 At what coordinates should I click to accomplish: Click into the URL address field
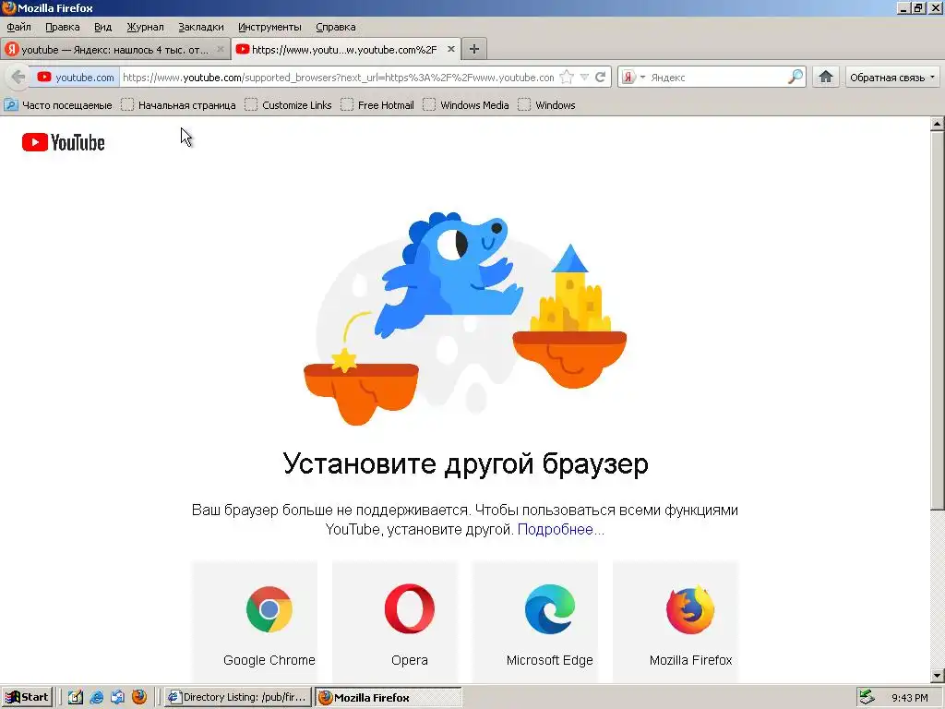click(338, 78)
